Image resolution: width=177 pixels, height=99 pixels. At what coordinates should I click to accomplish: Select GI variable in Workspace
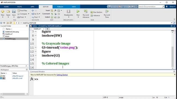(3, 78)
